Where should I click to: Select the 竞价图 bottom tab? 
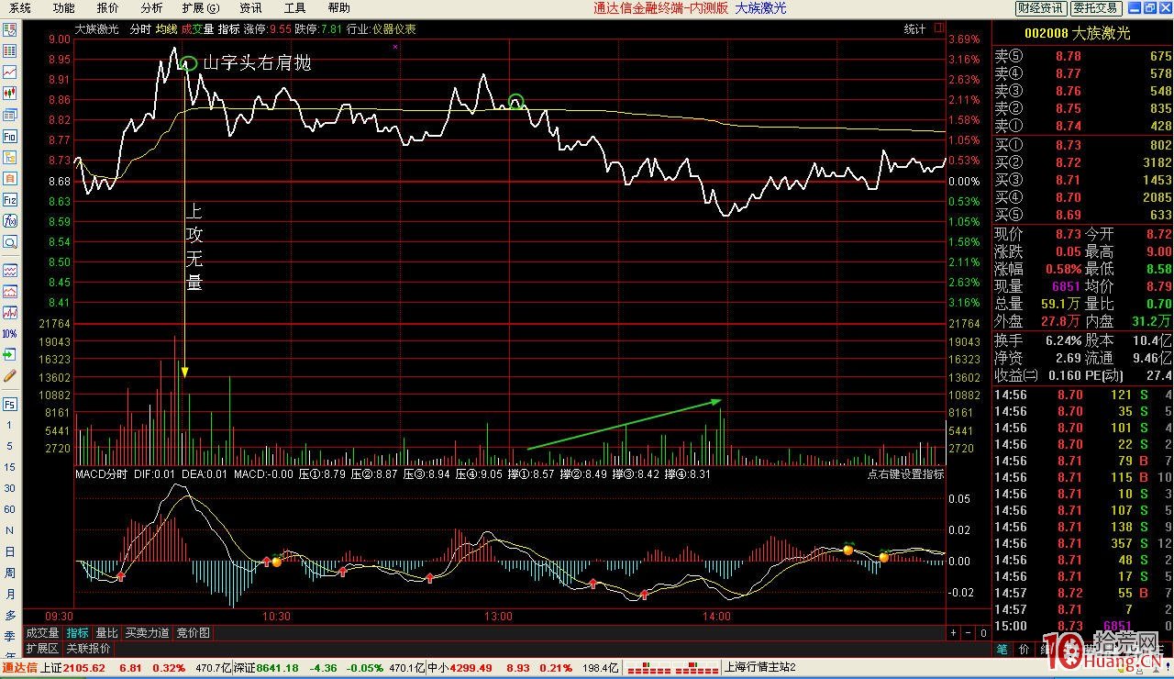pos(193,633)
